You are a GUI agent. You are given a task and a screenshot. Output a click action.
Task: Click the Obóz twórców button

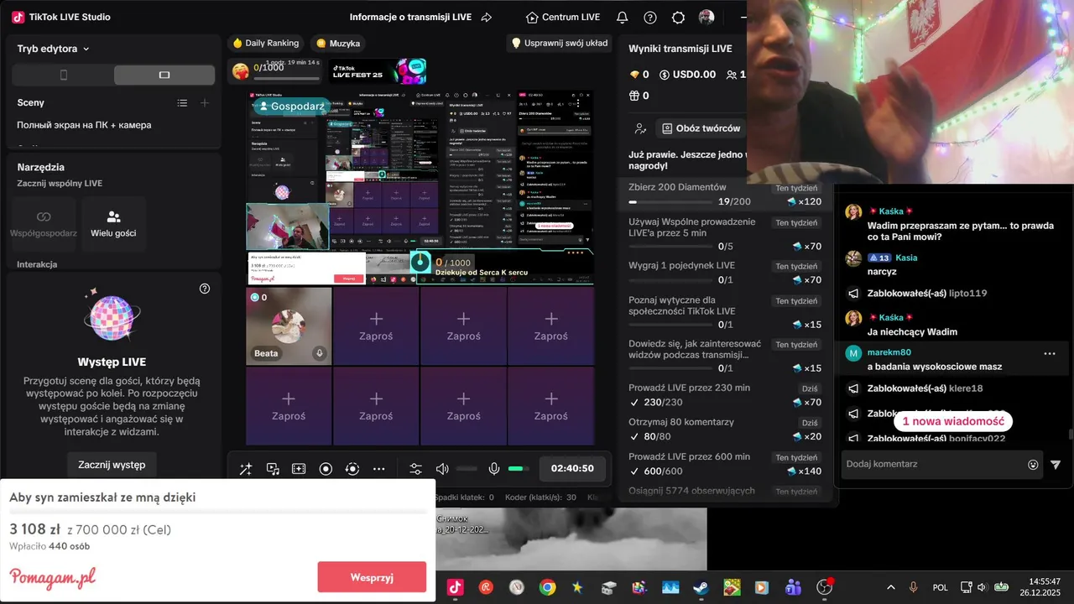(x=701, y=128)
